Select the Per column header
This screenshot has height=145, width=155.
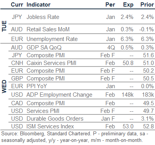click(110, 5)
